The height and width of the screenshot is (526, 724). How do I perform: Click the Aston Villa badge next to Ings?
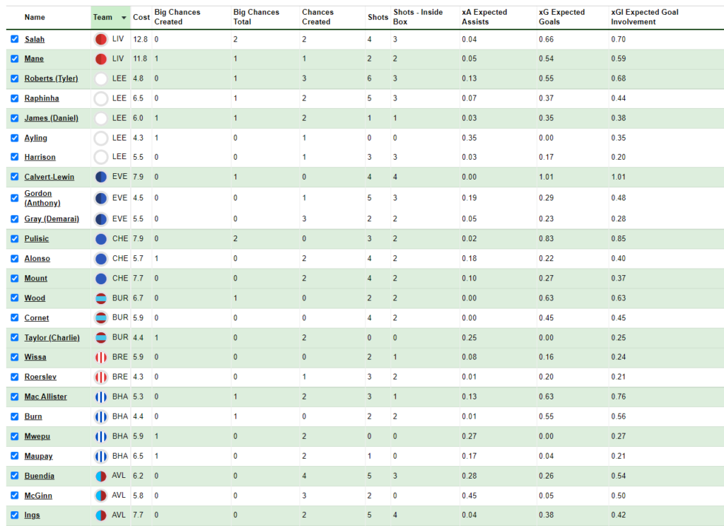101,515
